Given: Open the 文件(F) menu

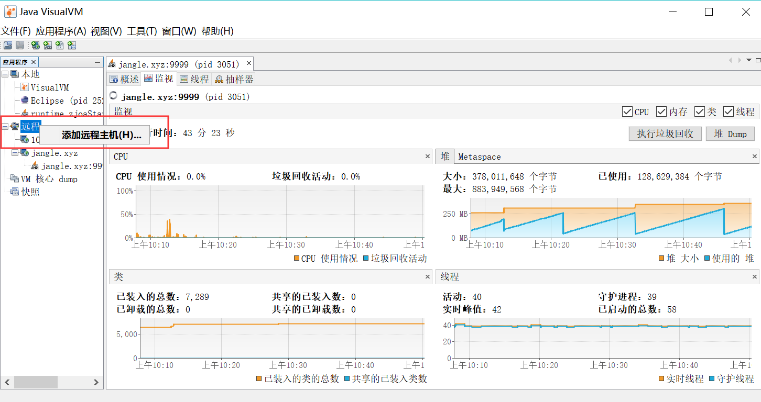Looking at the screenshot, I should tap(16, 31).
